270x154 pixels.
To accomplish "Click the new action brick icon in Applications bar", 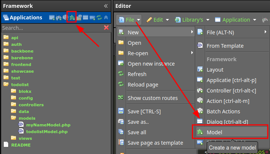I will click(66, 18).
